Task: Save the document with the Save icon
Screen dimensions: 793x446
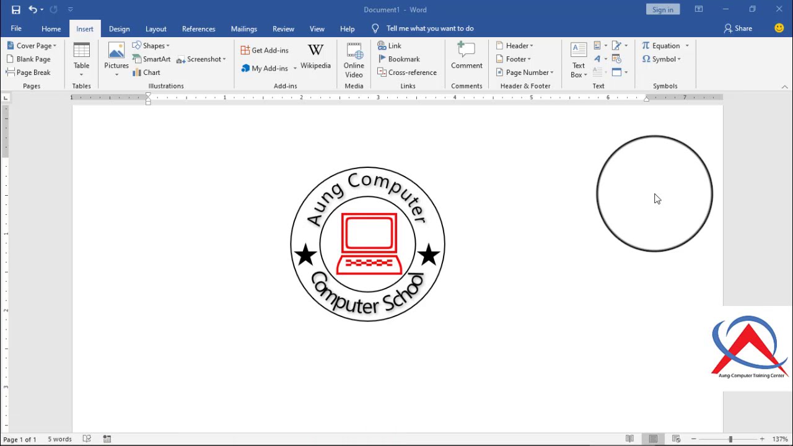Action: pos(16,9)
